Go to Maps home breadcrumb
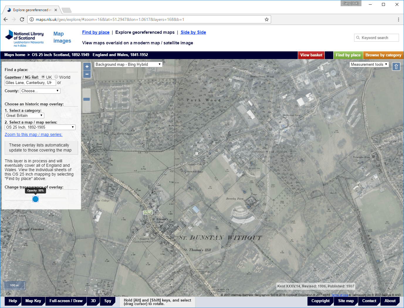This screenshot has height=308, width=404. 15,55
